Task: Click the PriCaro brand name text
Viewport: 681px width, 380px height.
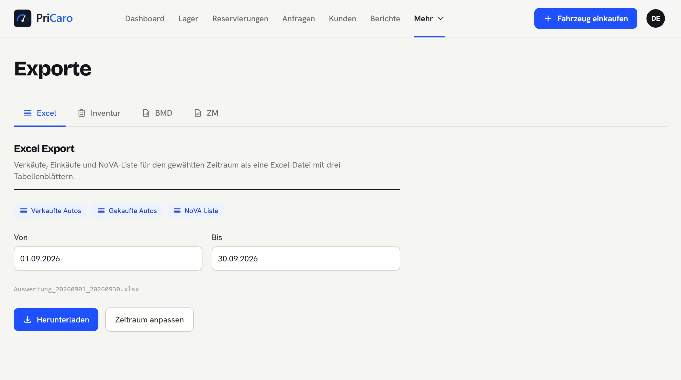Action: pyautogui.click(x=54, y=18)
